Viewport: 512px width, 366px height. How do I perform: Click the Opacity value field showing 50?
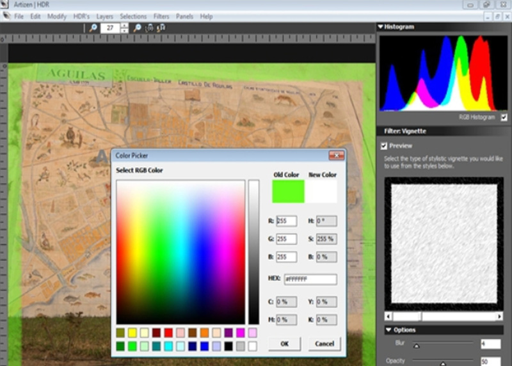490,362
